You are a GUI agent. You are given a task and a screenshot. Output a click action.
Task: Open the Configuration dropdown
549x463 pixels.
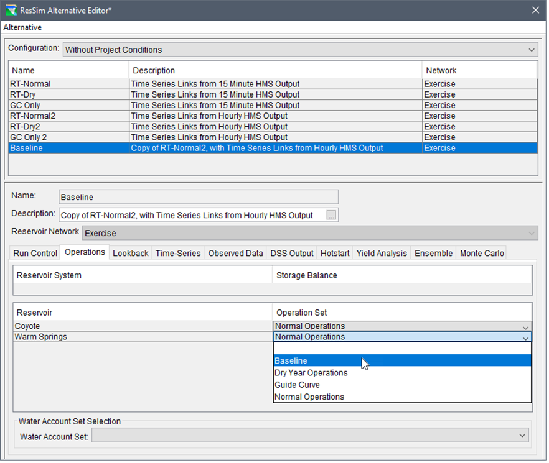tap(301, 50)
